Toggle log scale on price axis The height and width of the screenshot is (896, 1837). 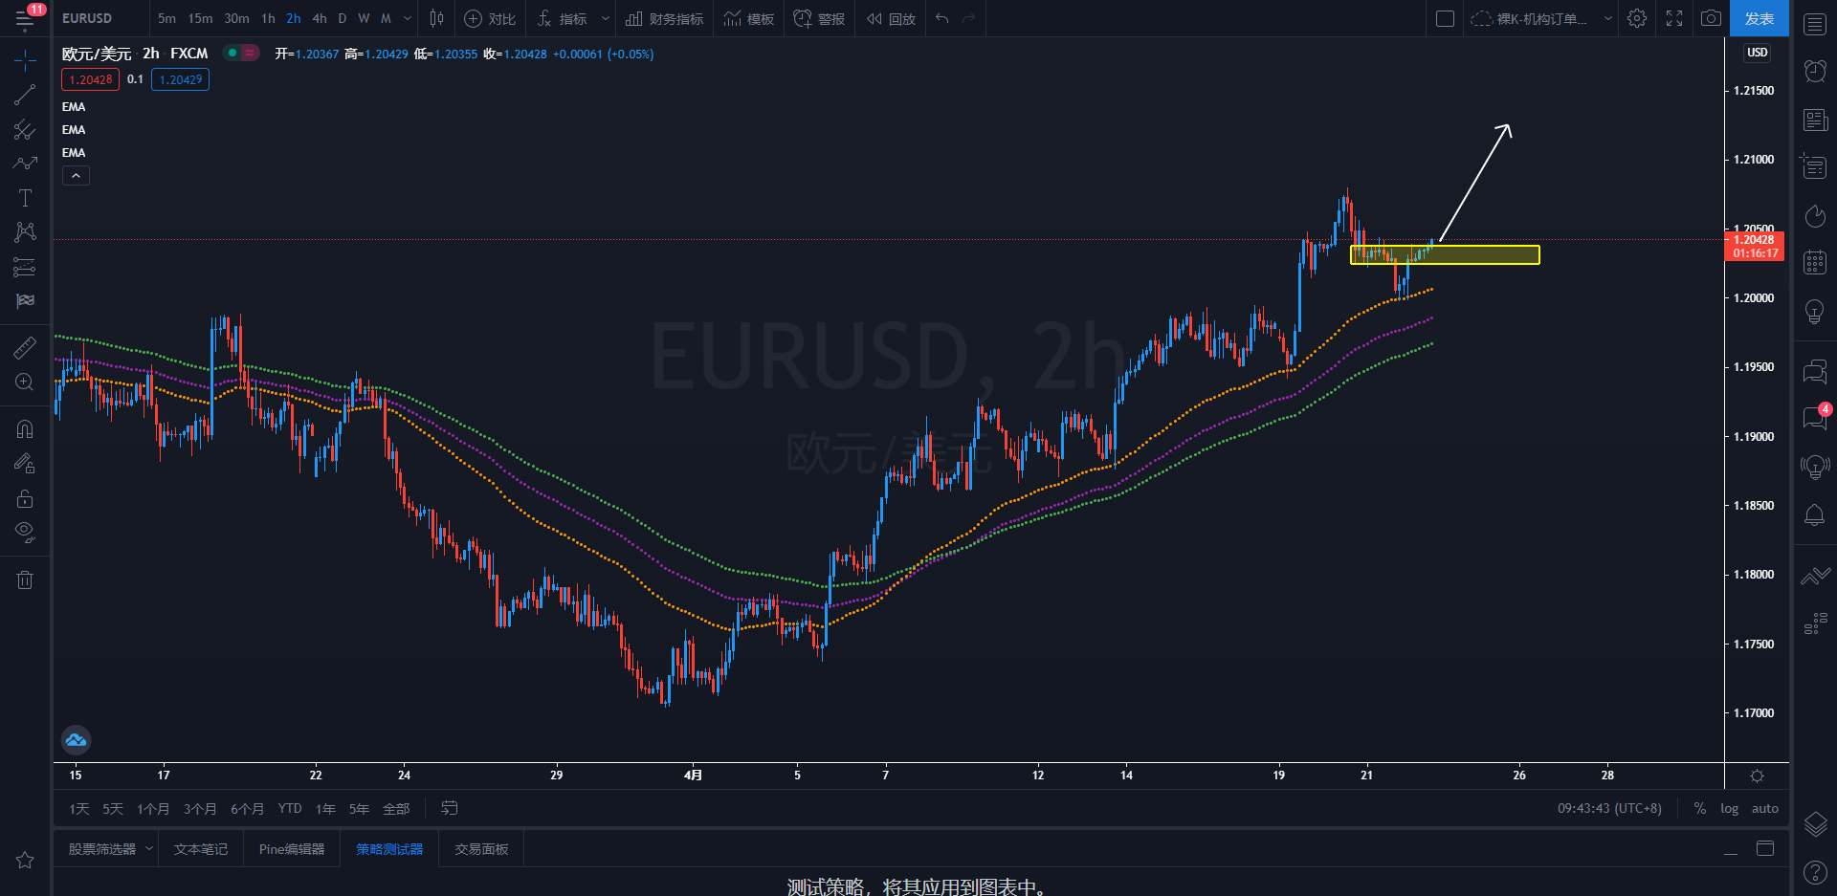1729,808
